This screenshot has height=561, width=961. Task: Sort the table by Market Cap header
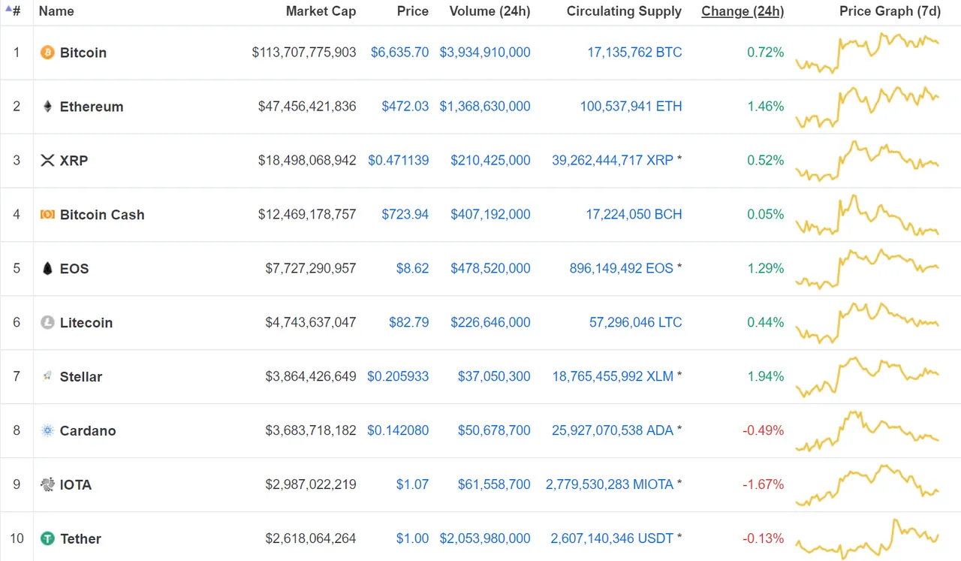(x=321, y=11)
